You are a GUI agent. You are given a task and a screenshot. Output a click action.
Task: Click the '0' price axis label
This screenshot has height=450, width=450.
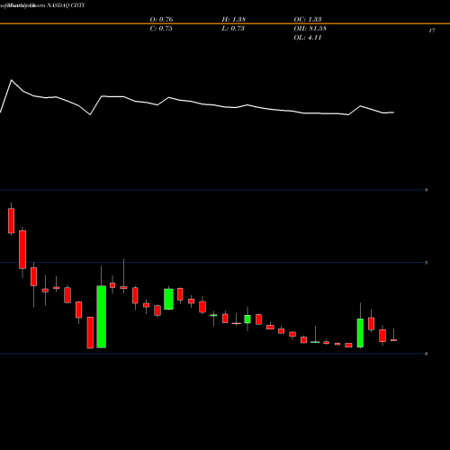click(427, 354)
